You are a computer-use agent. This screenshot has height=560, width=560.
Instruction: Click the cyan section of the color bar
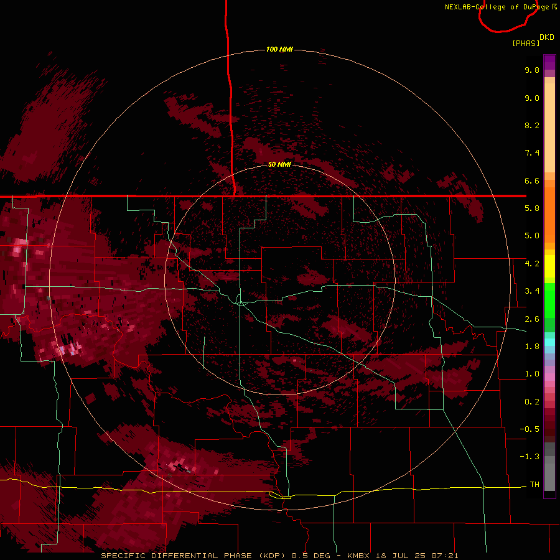coord(549,342)
